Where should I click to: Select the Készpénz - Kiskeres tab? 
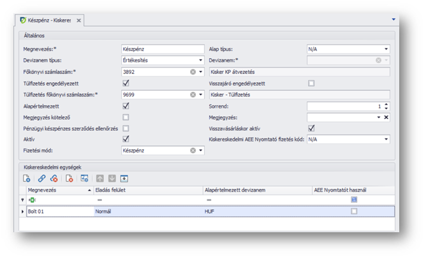(x=45, y=20)
